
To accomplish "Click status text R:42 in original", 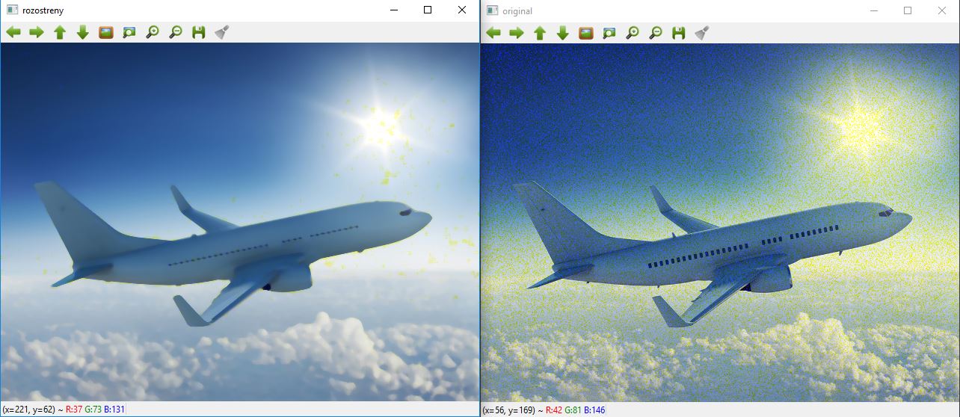I will tap(554, 410).
